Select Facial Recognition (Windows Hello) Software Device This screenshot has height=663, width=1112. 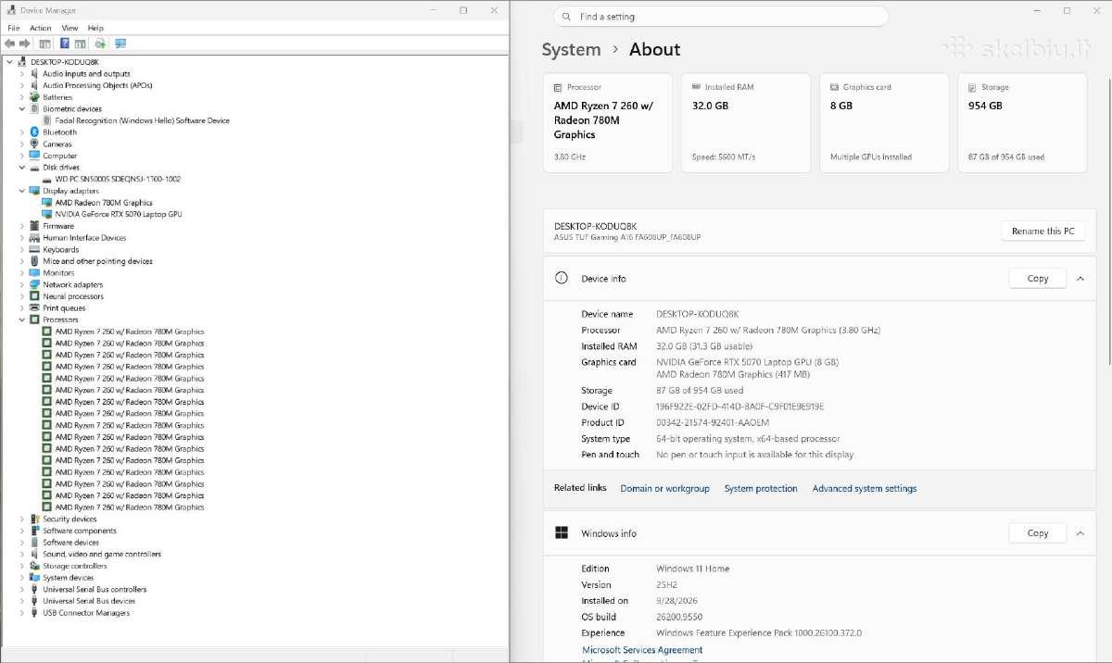[142, 120]
